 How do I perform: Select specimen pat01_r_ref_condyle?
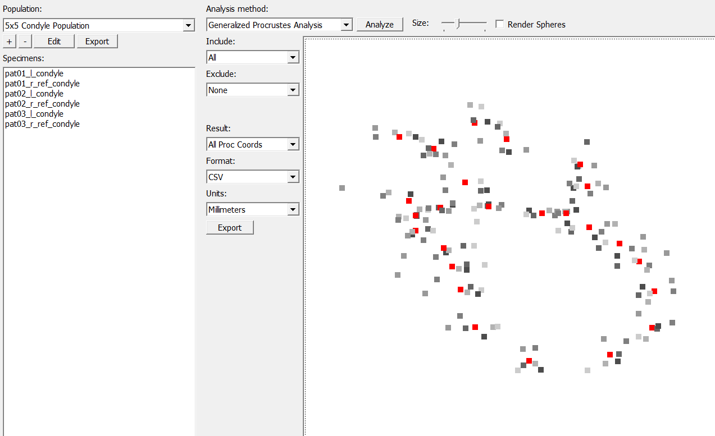(x=42, y=84)
